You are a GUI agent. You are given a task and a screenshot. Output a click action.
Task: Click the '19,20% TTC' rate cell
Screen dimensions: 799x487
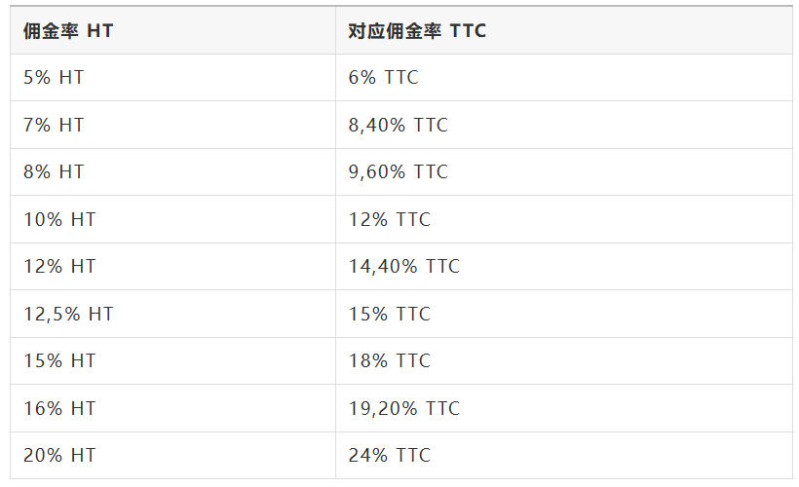(x=403, y=408)
